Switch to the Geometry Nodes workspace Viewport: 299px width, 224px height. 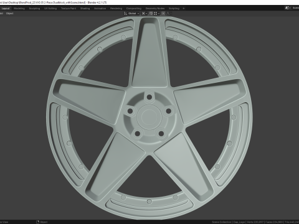(155, 9)
